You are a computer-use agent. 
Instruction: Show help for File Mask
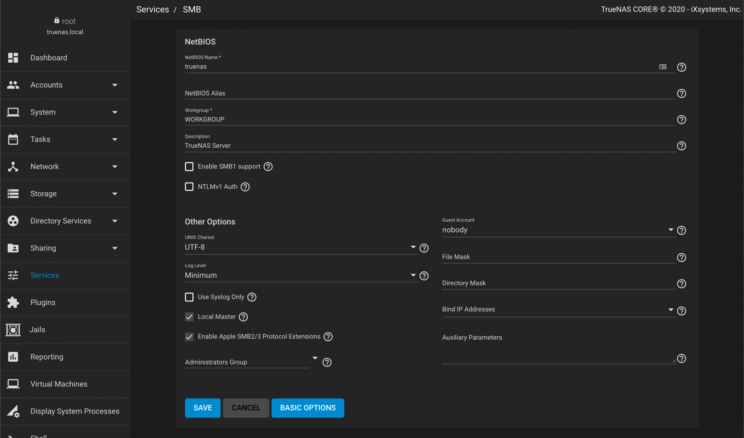click(x=682, y=258)
